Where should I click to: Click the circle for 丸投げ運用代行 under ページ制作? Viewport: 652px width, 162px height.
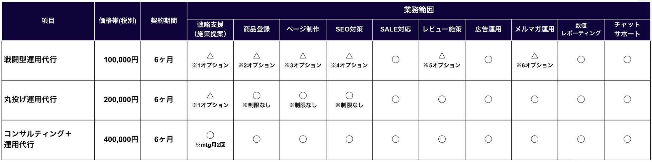303,96
